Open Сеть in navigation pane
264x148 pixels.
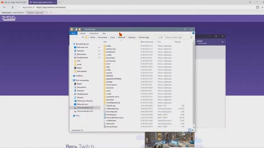pyautogui.click(x=78, y=116)
